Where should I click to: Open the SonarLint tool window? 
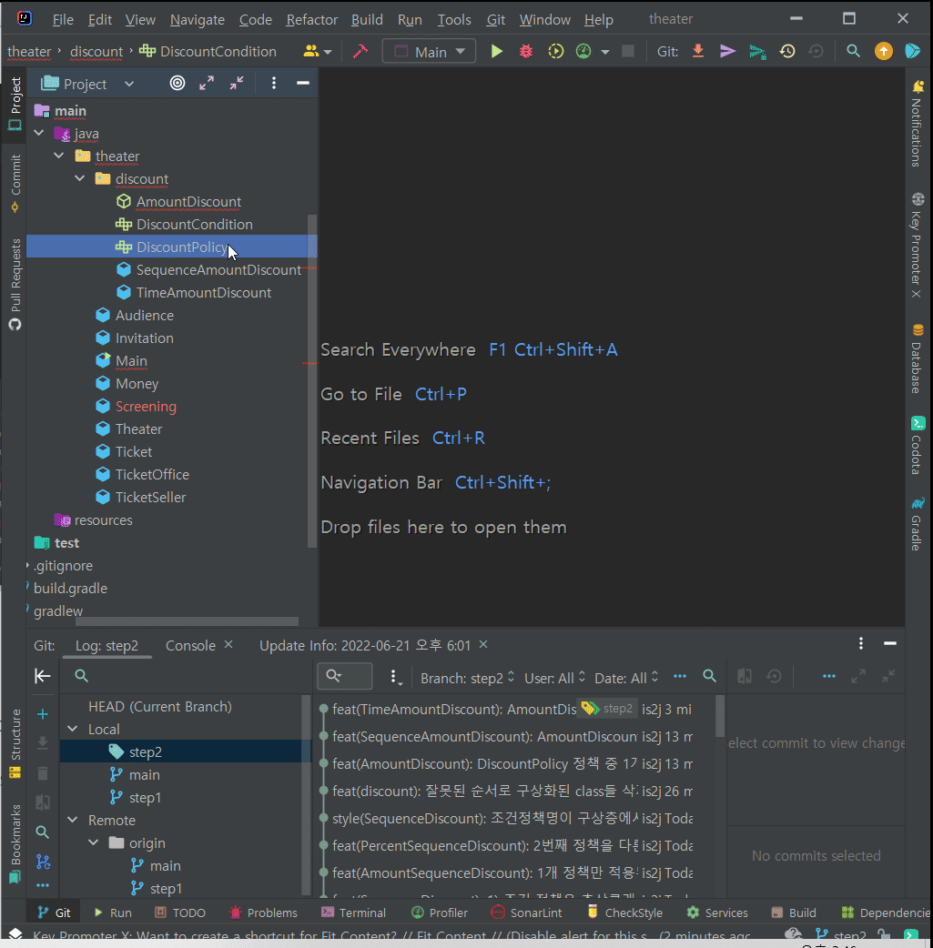click(526, 913)
